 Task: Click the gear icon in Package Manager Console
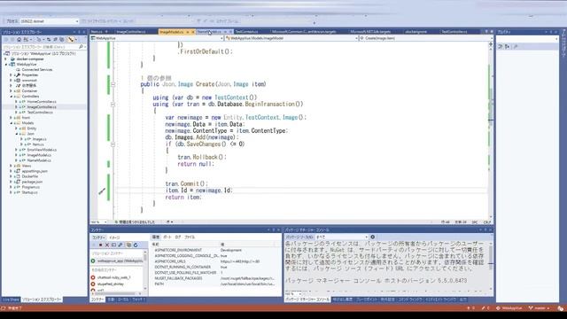pyautogui.click(x=372, y=237)
